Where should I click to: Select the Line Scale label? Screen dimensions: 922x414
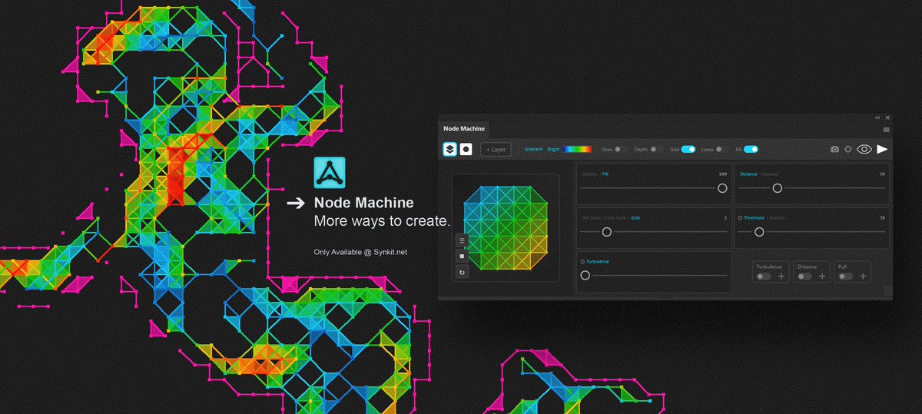(616, 218)
